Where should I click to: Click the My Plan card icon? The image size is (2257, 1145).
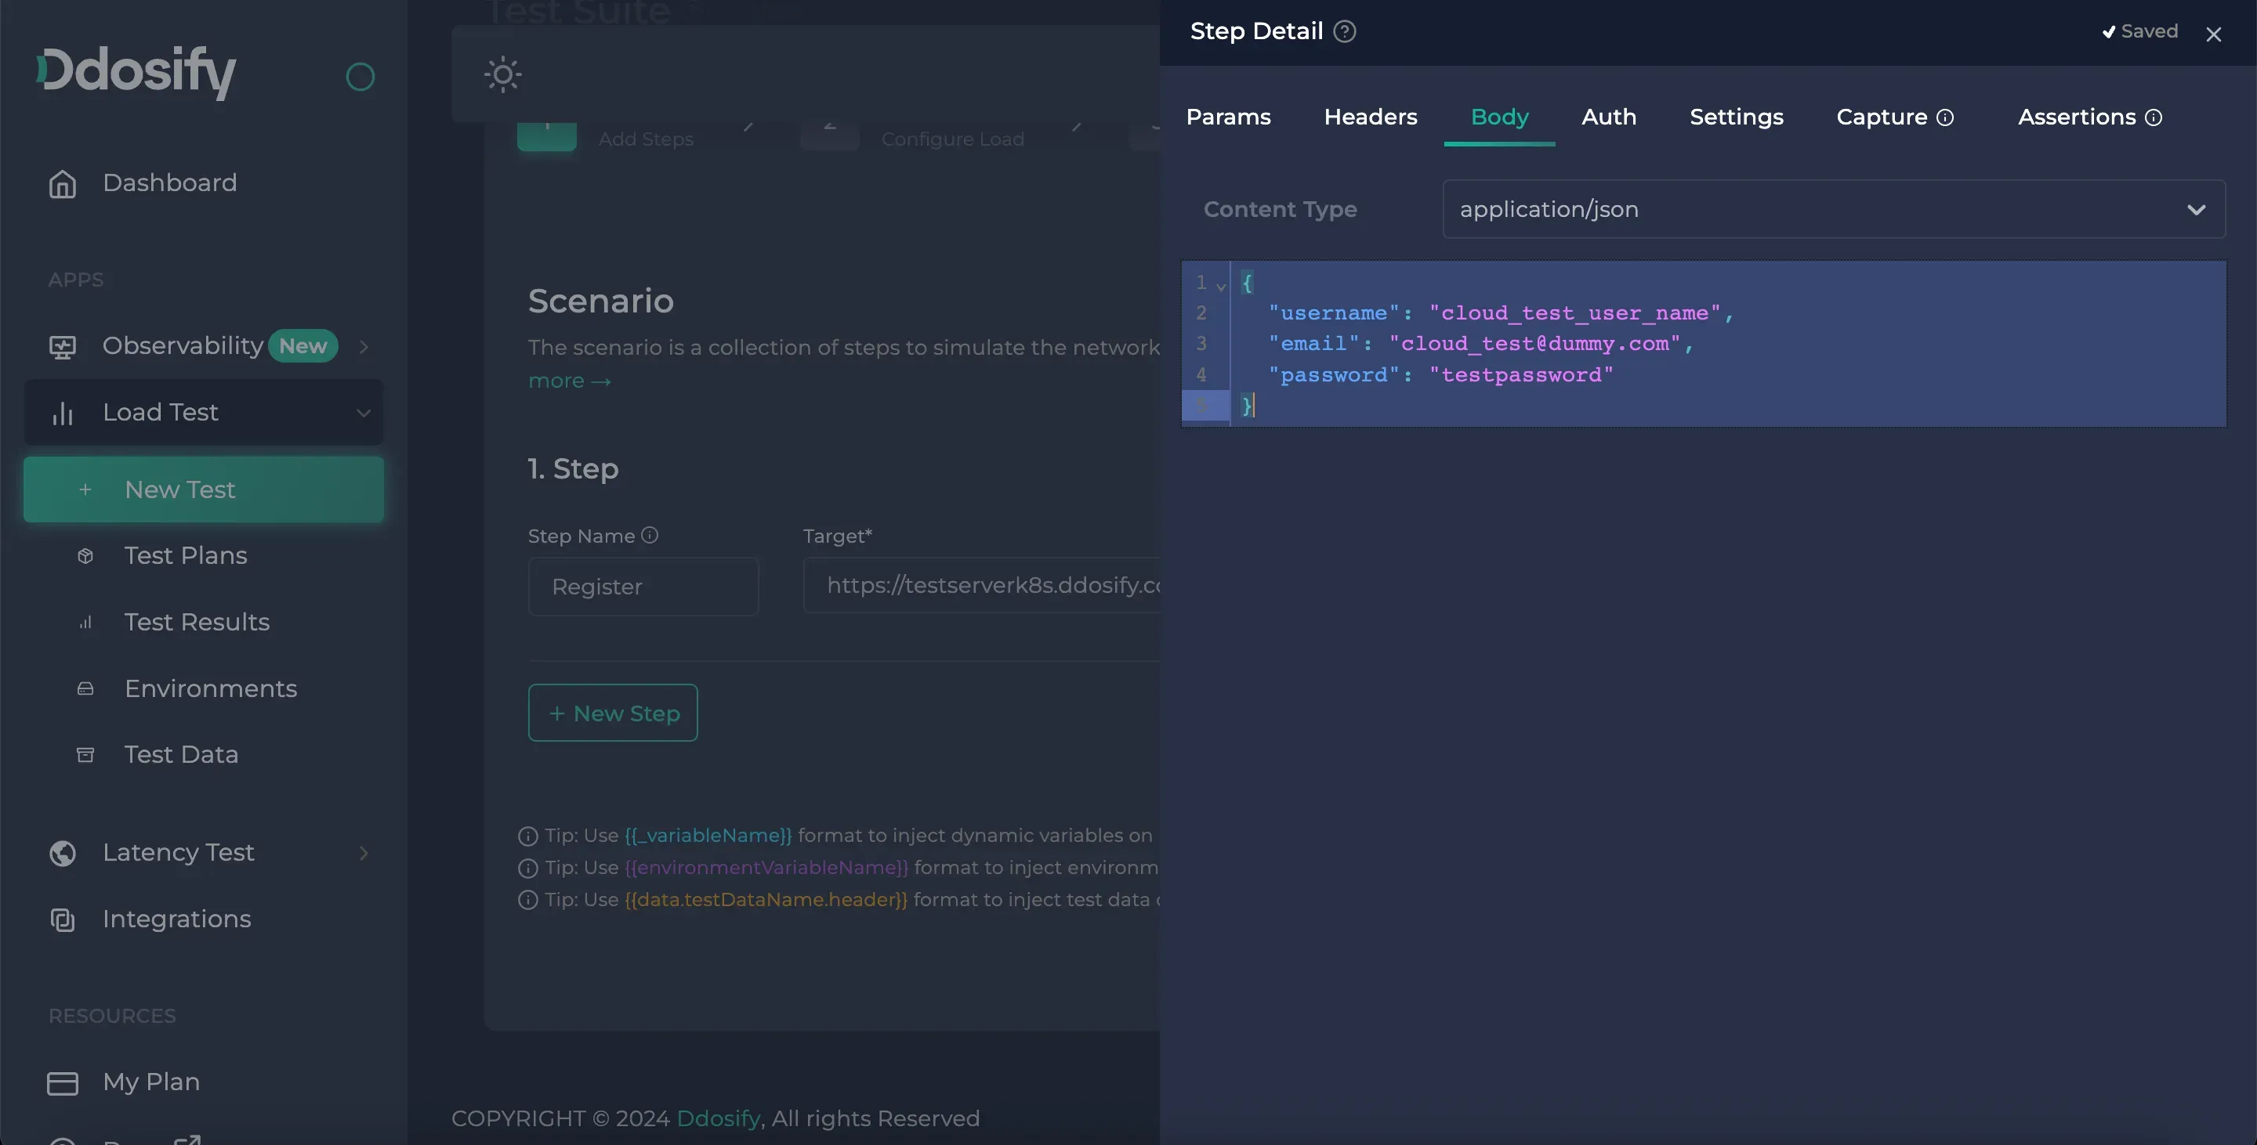(x=62, y=1084)
